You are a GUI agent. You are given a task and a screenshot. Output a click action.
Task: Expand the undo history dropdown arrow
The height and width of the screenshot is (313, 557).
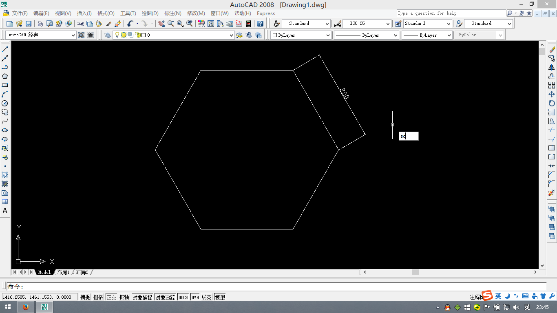(137, 24)
